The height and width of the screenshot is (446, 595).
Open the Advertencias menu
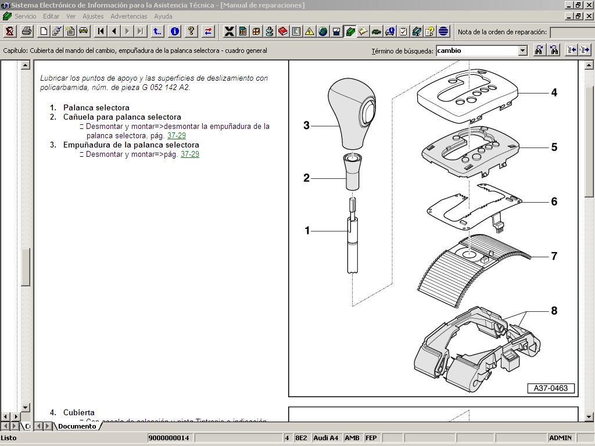point(128,16)
